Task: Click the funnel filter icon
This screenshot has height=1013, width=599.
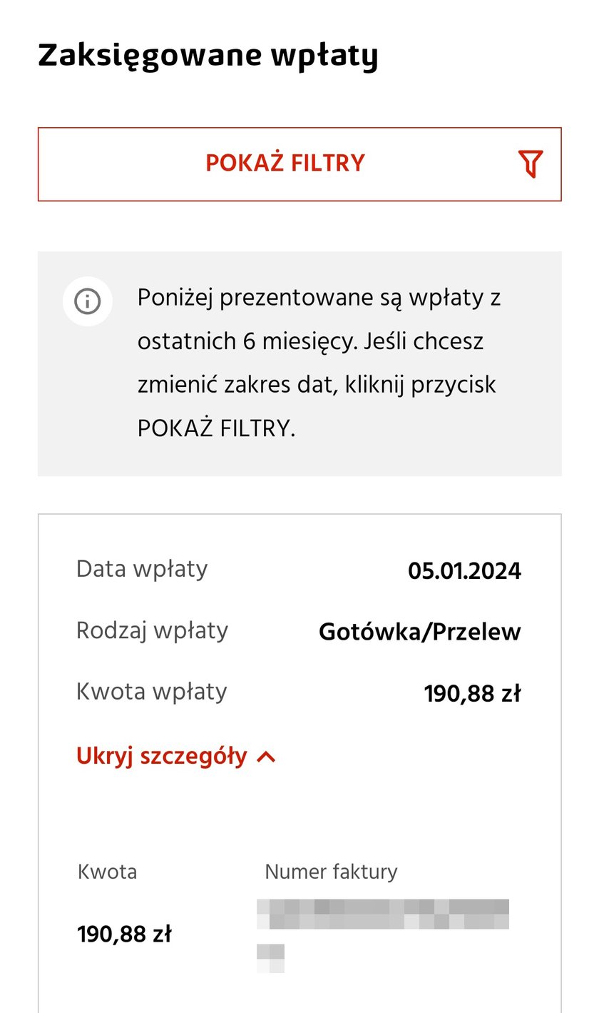Action: pos(531,164)
